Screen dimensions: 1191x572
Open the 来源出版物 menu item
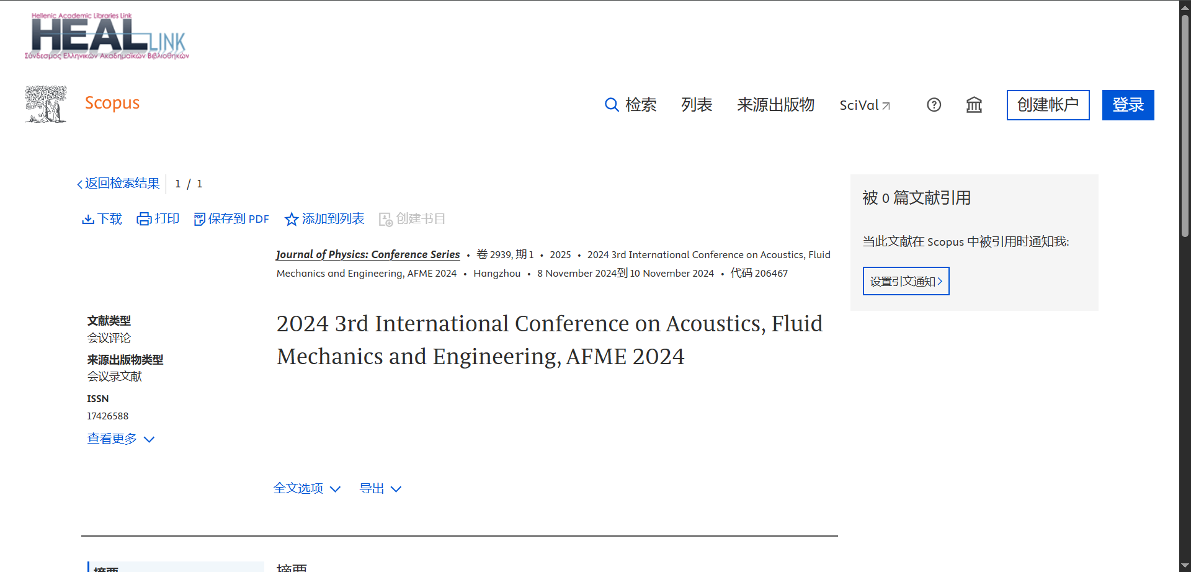(775, 105)
